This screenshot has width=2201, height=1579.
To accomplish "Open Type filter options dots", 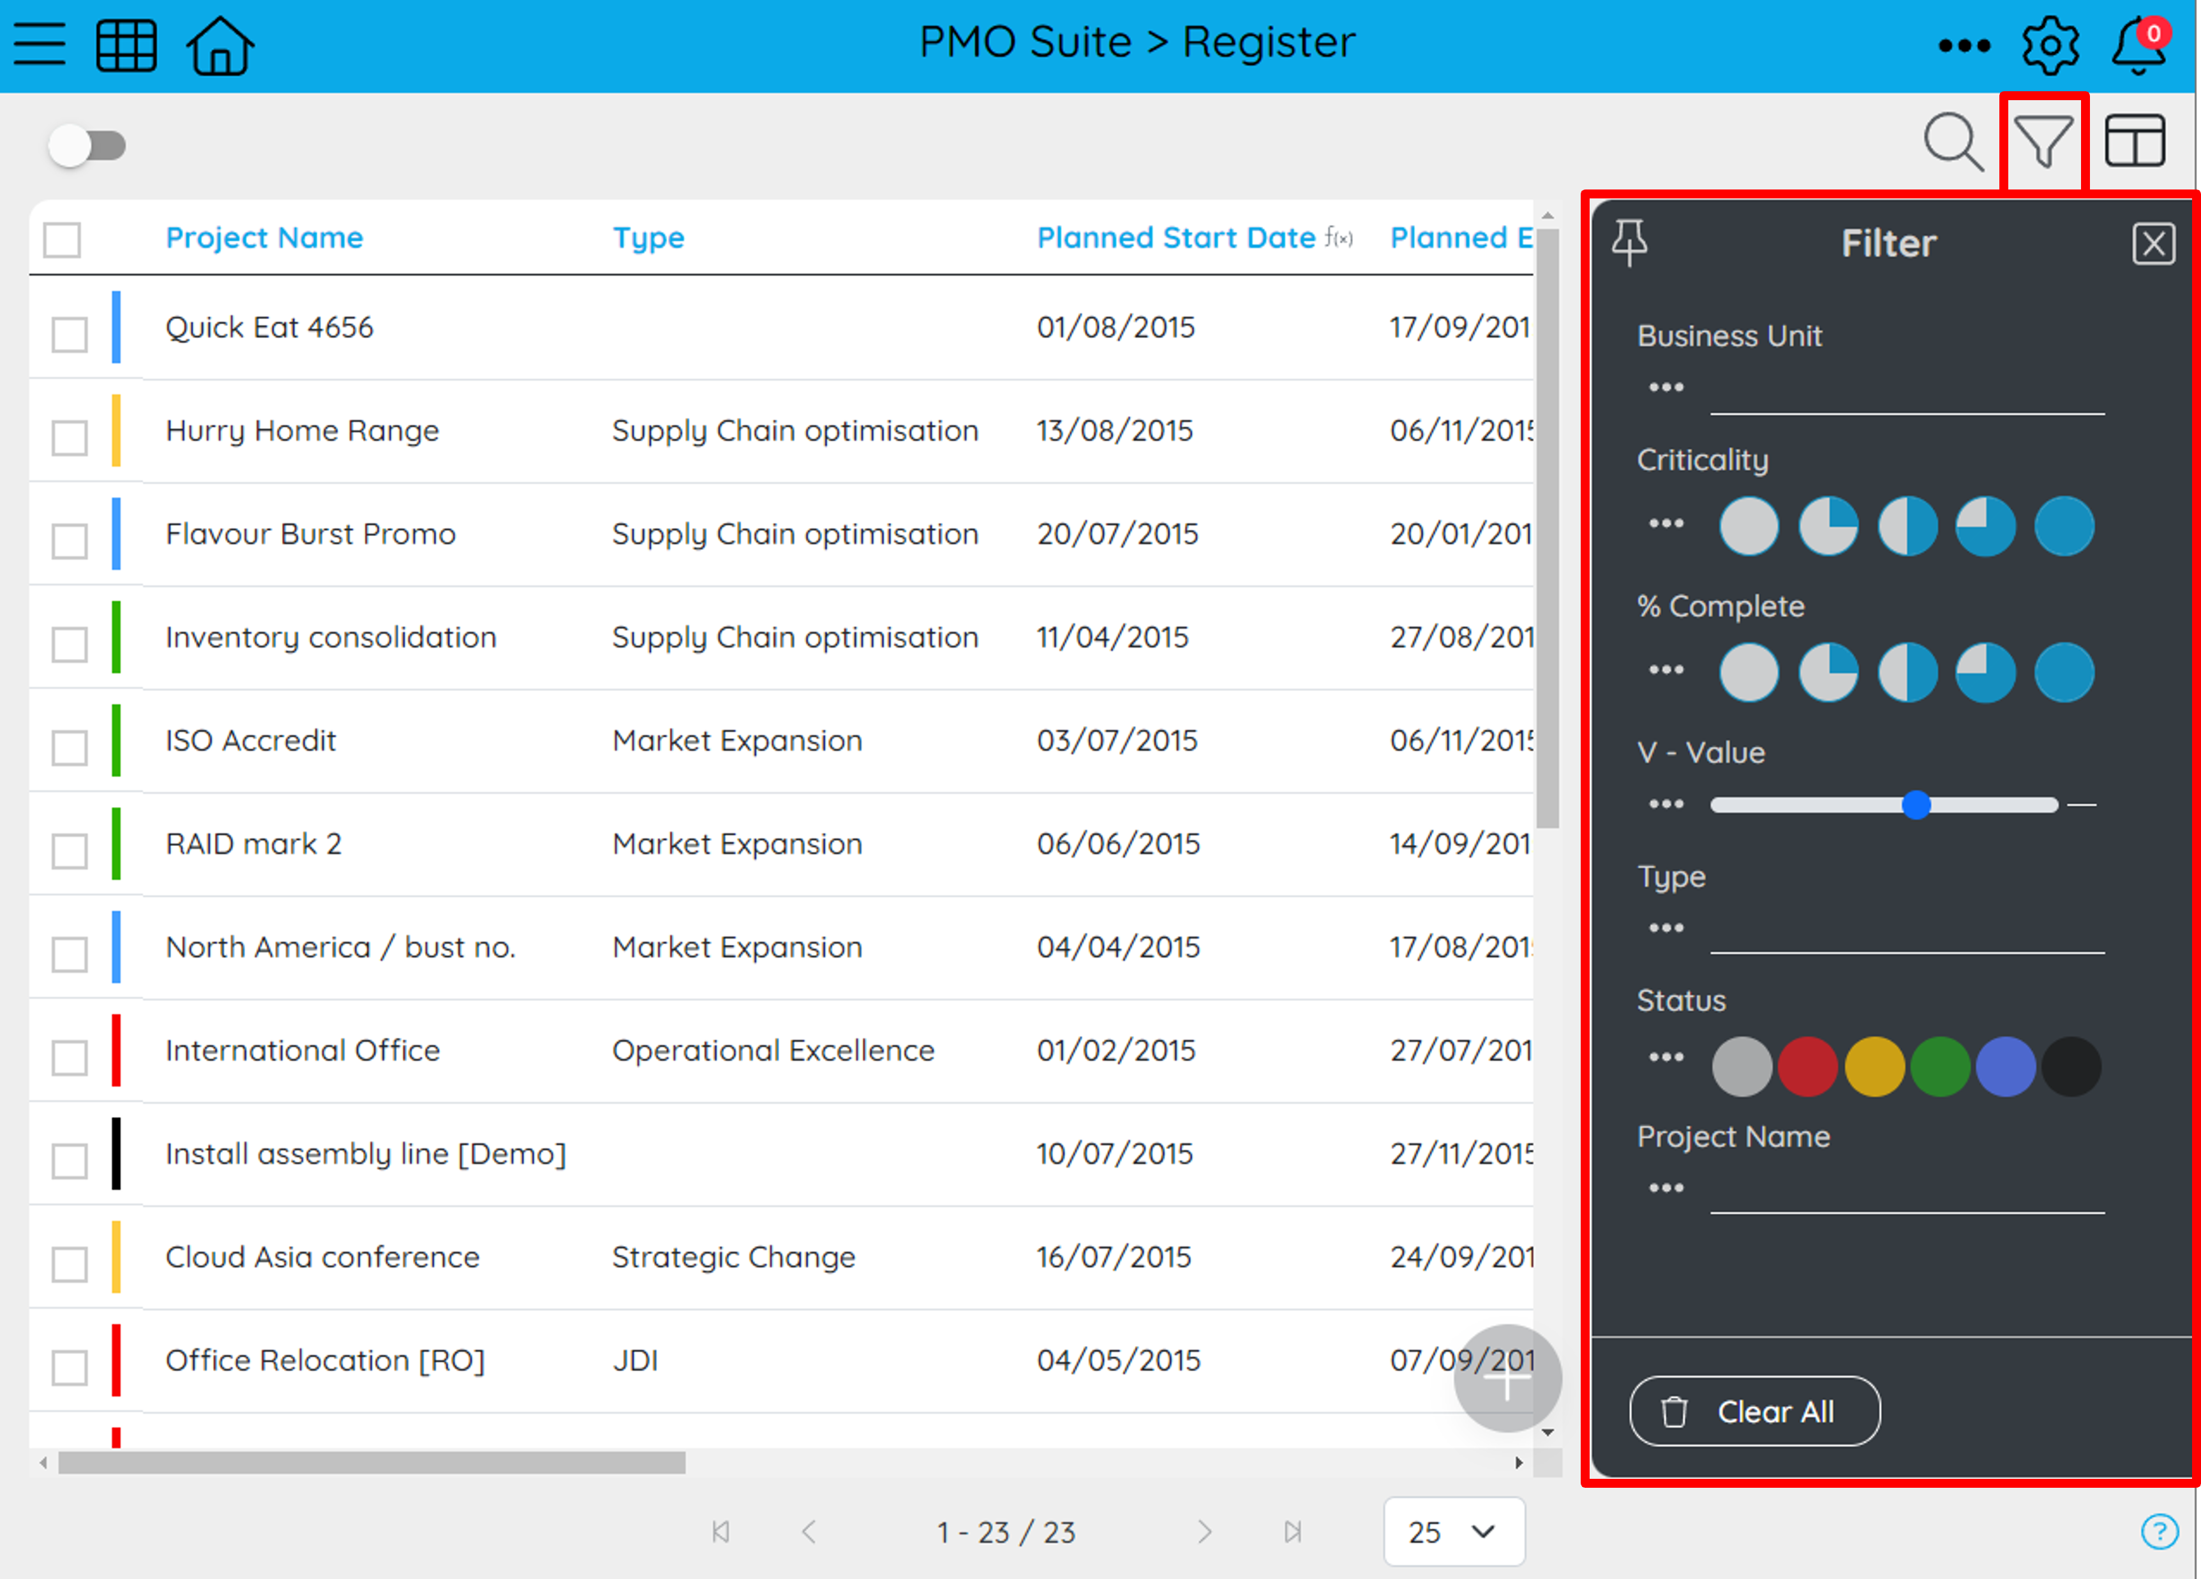I will pos(1666,928).
